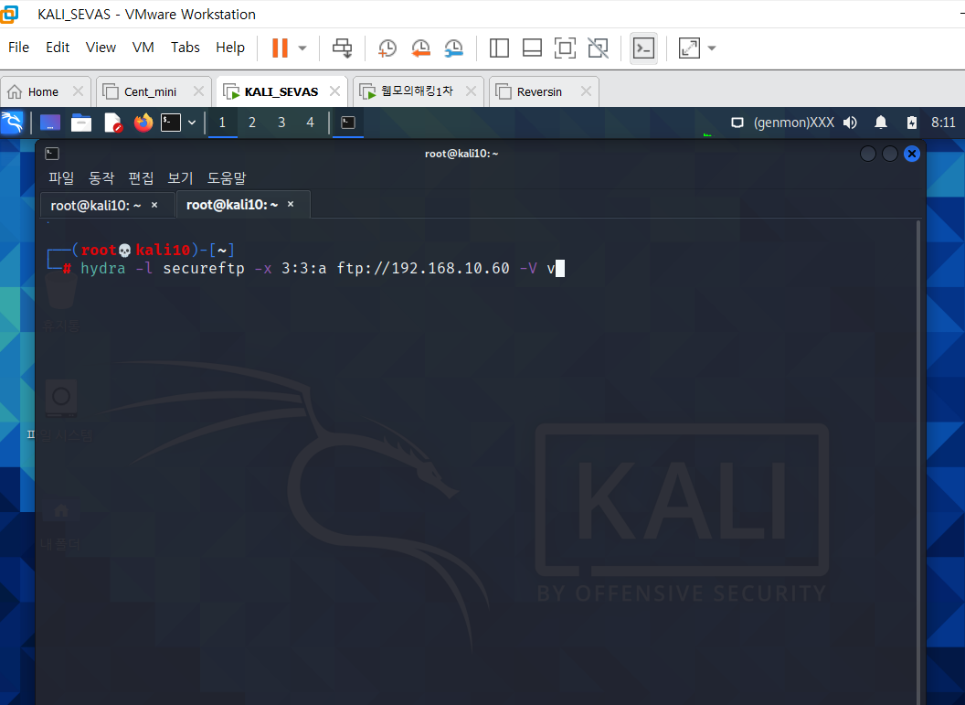The image size is (965, 705).
Task: Click the 8:11 panel clock
Action: [x=943, y=123]
